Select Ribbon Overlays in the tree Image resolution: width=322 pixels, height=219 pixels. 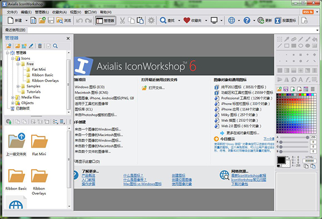point(45,81)
